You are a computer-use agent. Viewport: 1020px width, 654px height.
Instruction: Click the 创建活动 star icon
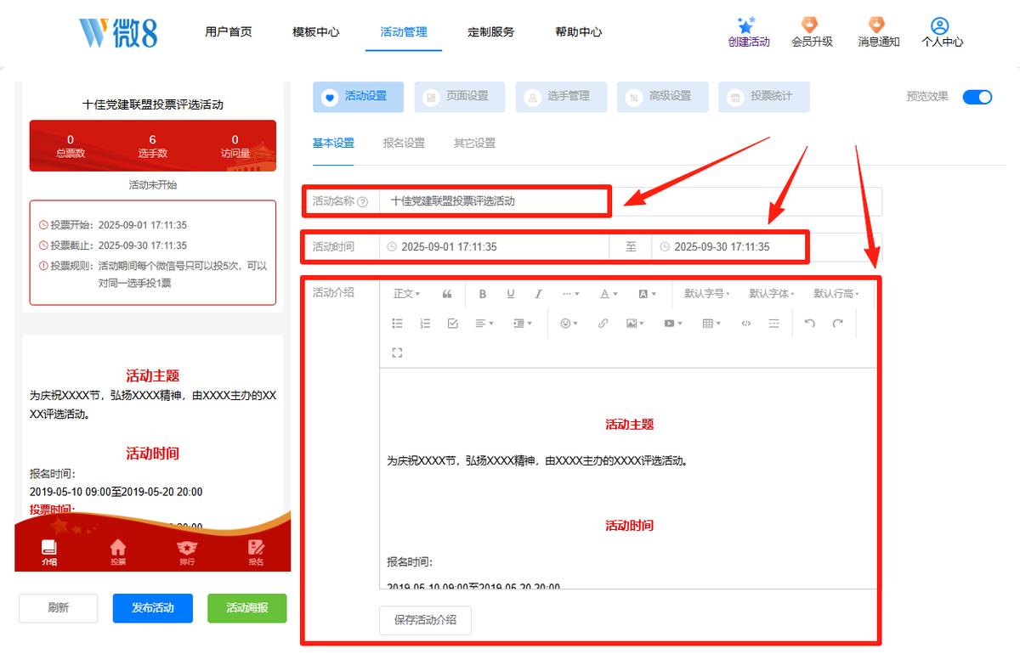(747, 25)
